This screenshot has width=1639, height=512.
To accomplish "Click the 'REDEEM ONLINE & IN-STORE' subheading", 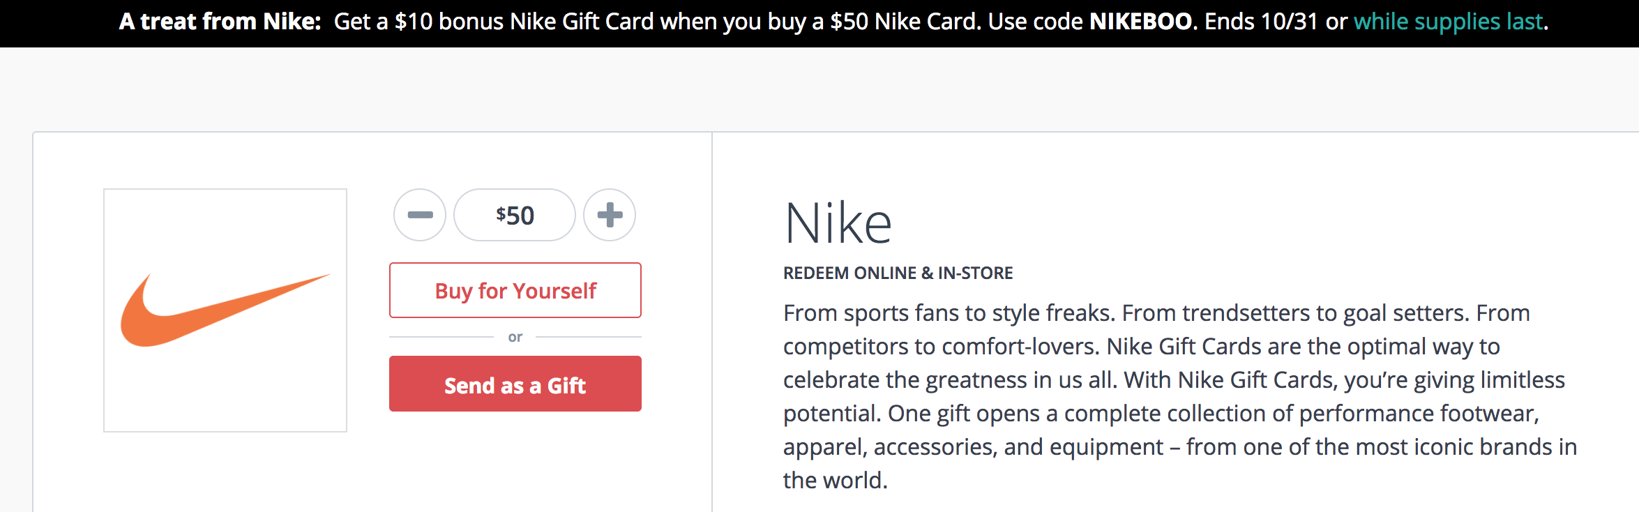I will click(x=898, y=273).
